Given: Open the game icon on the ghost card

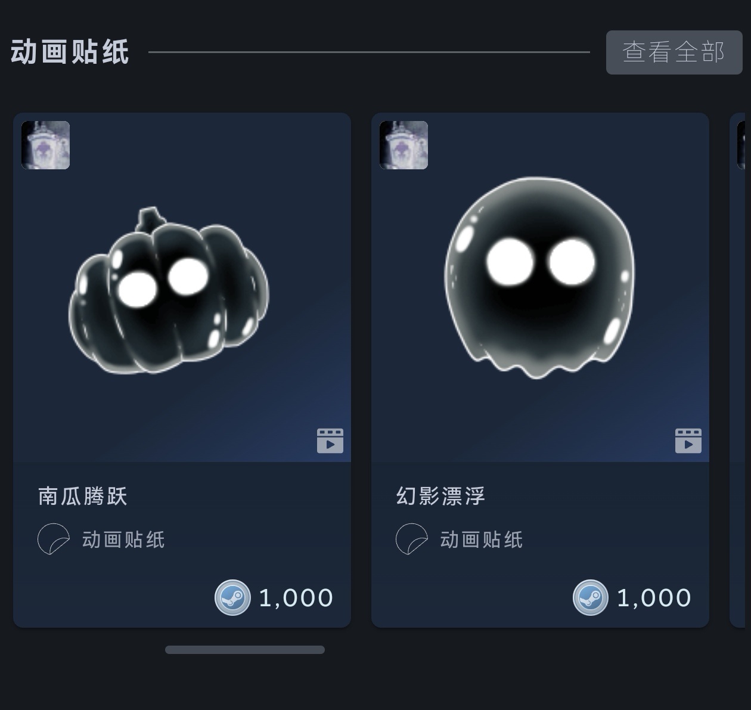Looking at the screenshot, I should tap(404, 145).
